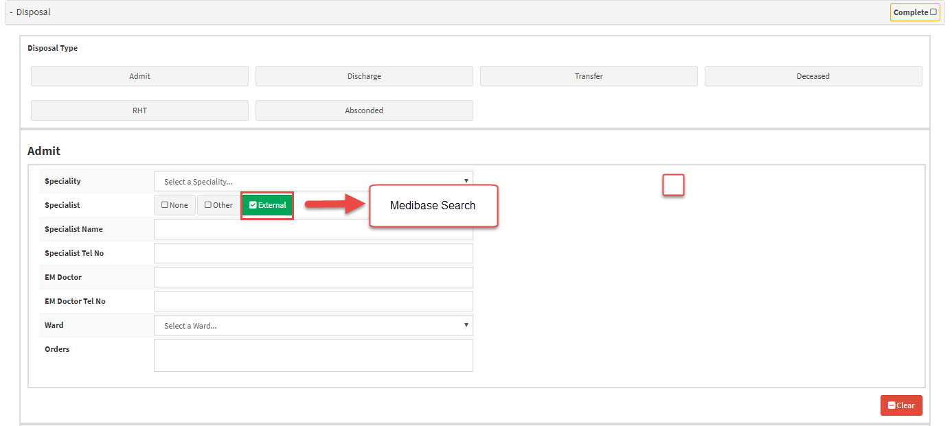Uncheck the green External specialist option
The width and height of the screenshot is (952, 426).
pos(268,205)
